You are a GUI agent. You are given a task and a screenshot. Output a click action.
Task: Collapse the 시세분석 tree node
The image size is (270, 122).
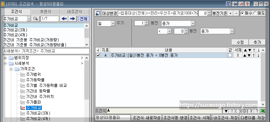(x=5, y=63)
